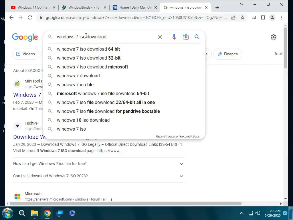Image resolution: width=293 pixels, height=220 pixels.
Task: Click inside the Google search text field
Action: [106, 37]
